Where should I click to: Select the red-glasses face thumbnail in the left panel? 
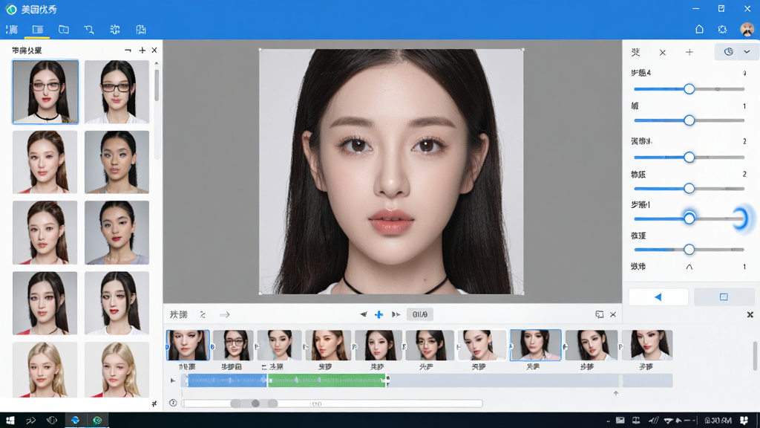point(45,91)
